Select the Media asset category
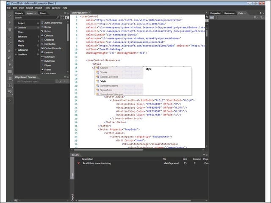 (x=21, y=46)
